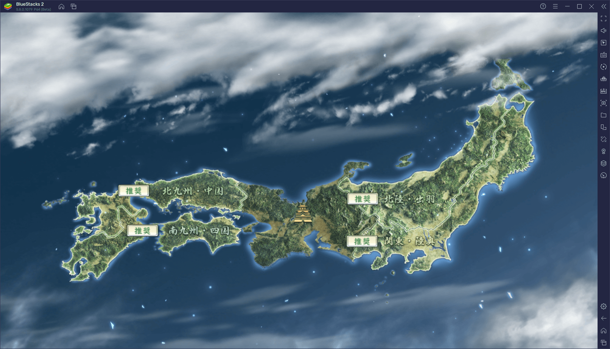This screenshot has width=610, height=349.
Task: Click the cursor lock icon in sidebar
Action: (604, 43)
